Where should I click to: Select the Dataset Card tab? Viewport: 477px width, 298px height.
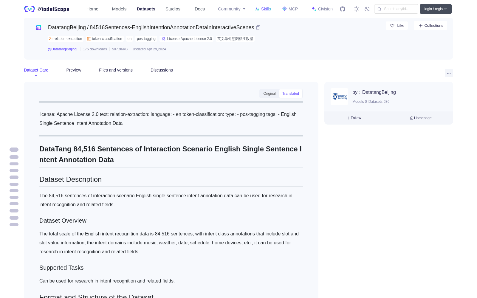[x=36, y=70]
